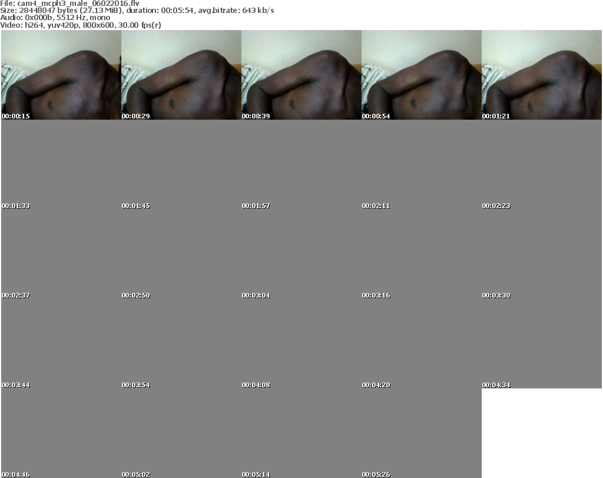
Task: Open the gray frame stamped 00:01:57
Action: (x=301, y=164)
